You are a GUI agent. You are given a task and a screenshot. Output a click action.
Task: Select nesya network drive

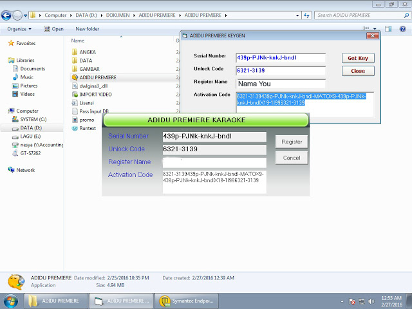click(x=37, y=145)
